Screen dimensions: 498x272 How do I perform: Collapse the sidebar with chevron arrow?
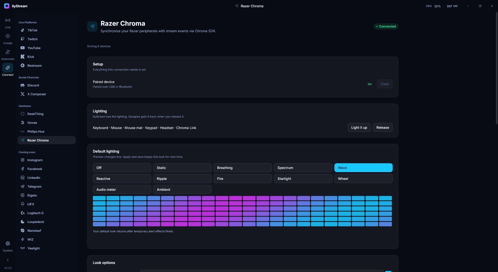tap(8, 260)
